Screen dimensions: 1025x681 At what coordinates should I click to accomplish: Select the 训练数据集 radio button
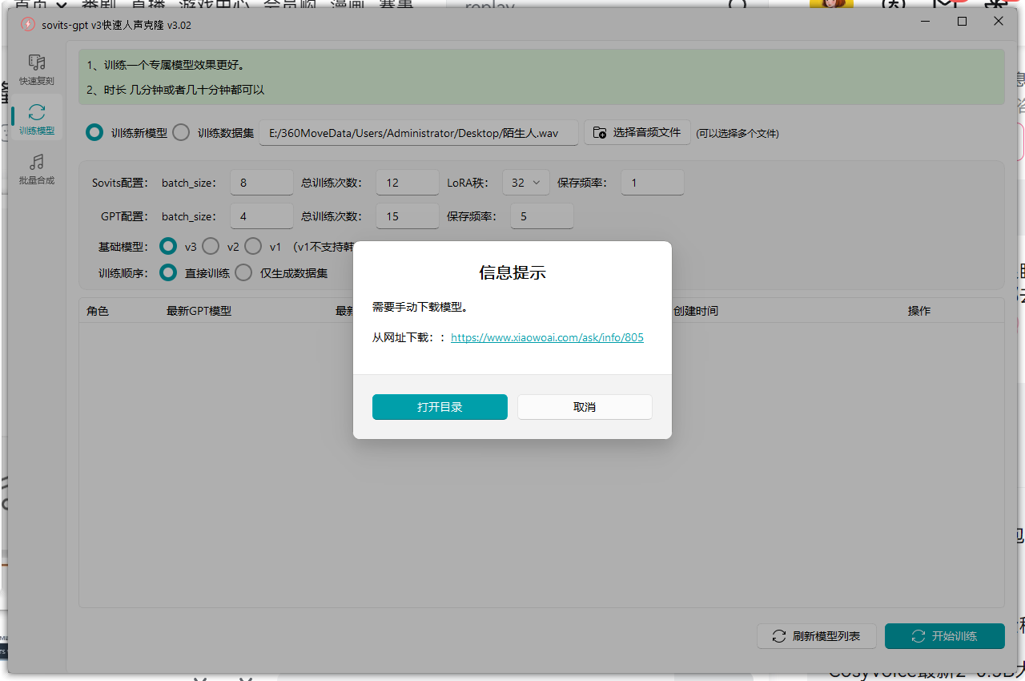pyautogui.click(x=181, y=133)
